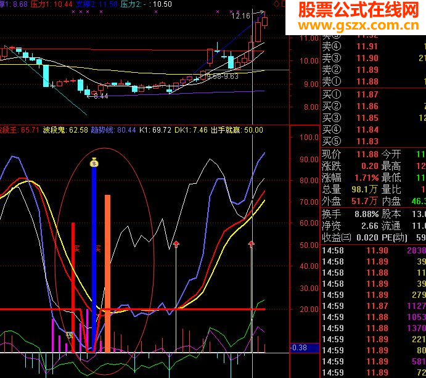Select the 14:58 trade at 11.88

click(374, 273)
